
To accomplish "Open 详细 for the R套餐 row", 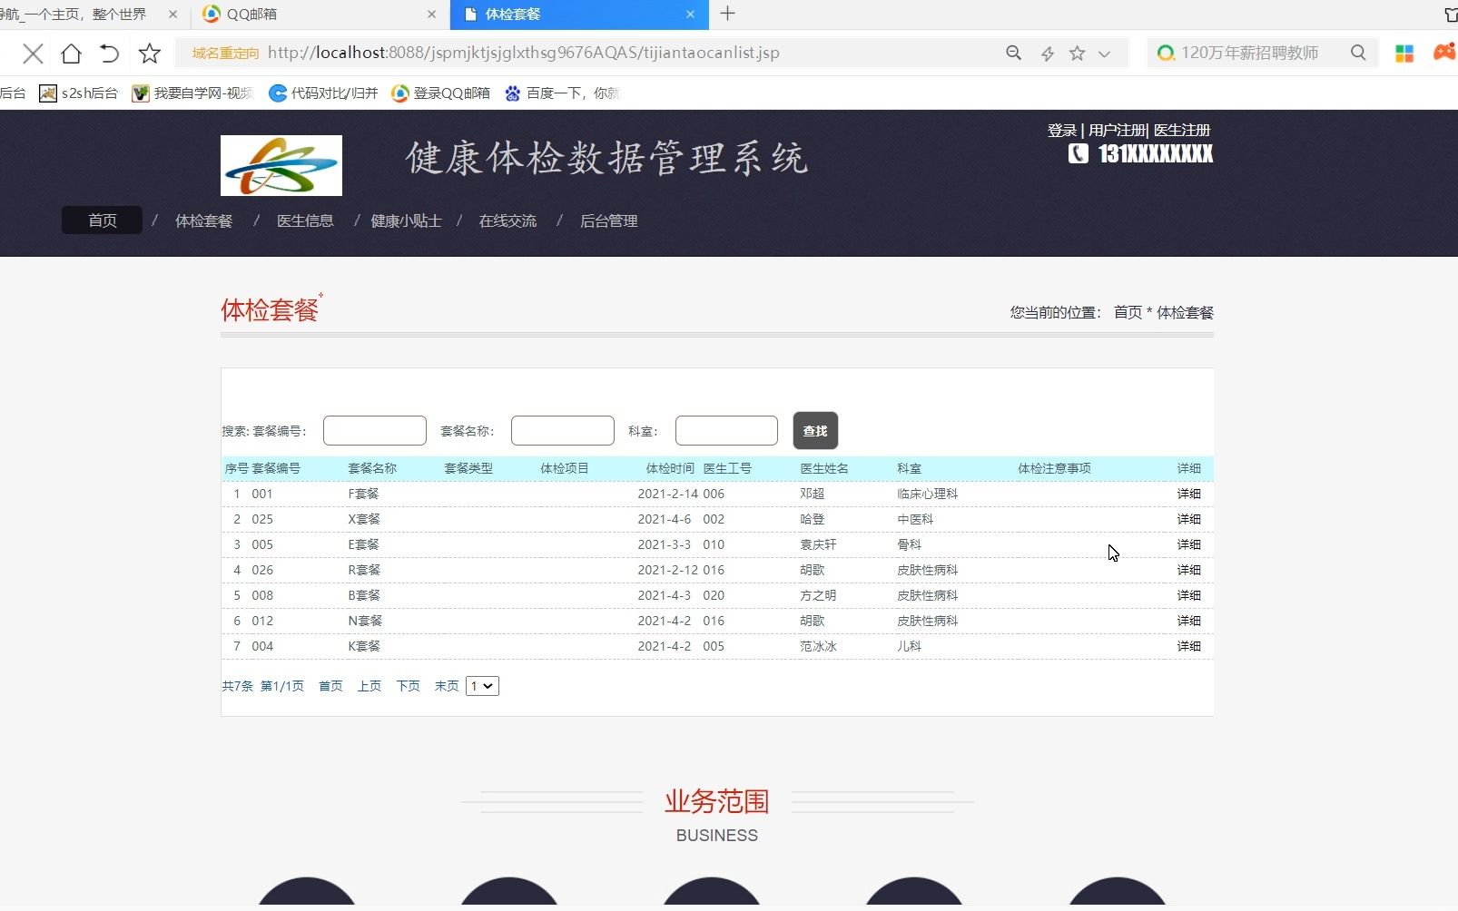I will coord(1188,570).
